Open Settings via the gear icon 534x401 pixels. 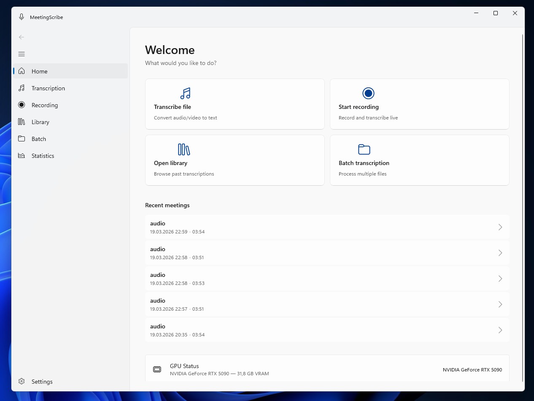21,381
